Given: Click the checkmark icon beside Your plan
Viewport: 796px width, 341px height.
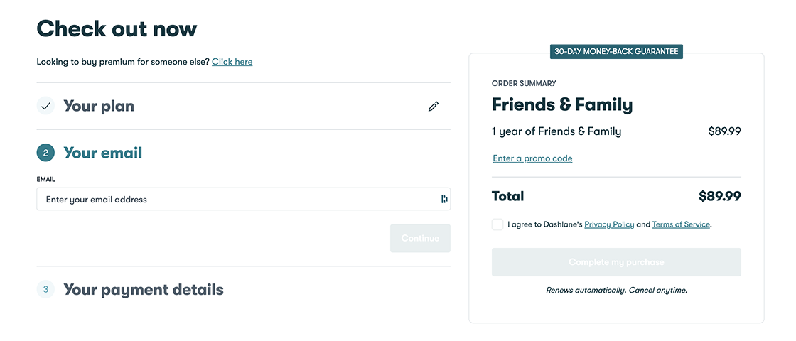Looking at the screenshot, I should (x=45, y=107).
